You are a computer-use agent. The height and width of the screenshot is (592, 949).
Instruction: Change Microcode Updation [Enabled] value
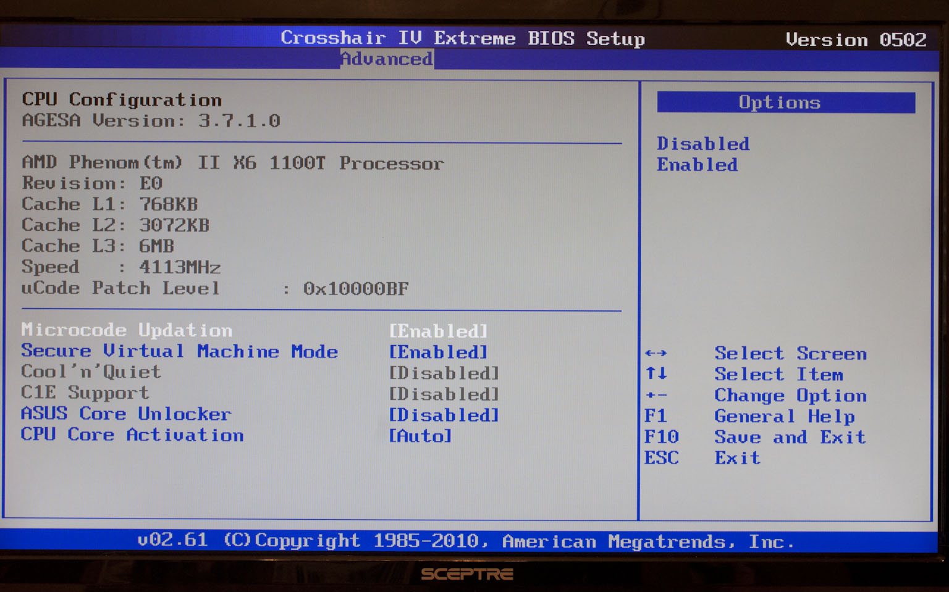pyautogui.click(x=438, y=331)
